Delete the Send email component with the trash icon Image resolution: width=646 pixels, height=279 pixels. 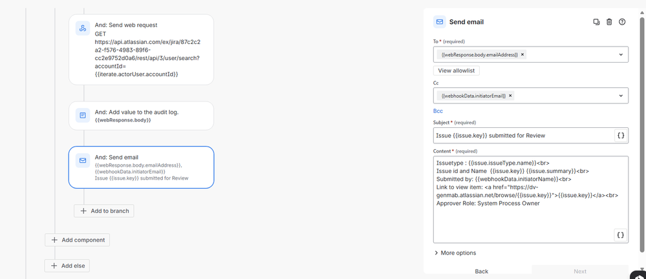(609, 22)
